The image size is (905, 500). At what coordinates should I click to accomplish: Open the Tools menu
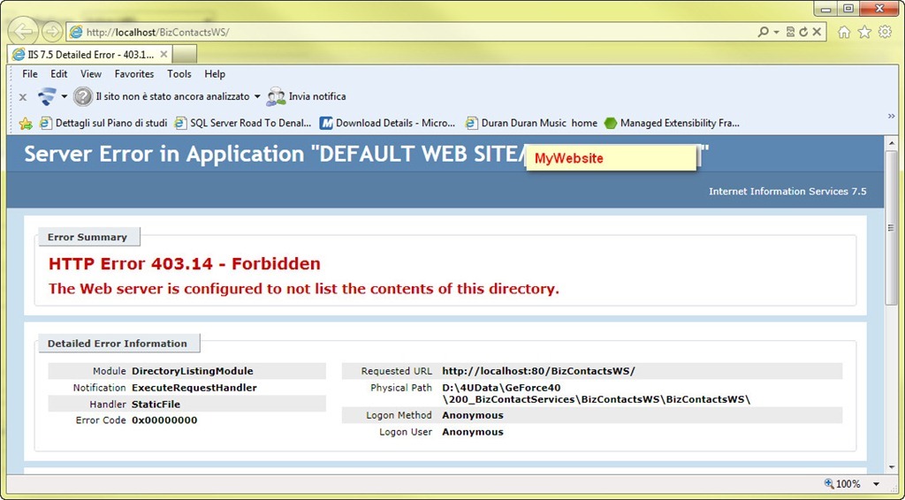pyautogui.click(x=179, y=74)
